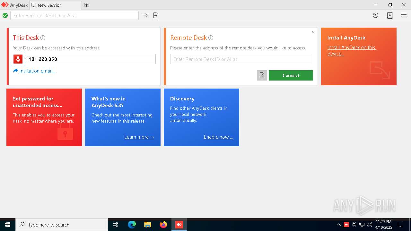This screenshot has width=411, height=231.
Task: Click the share arrow before Invitation email
Action: click(x=15, y=71)
